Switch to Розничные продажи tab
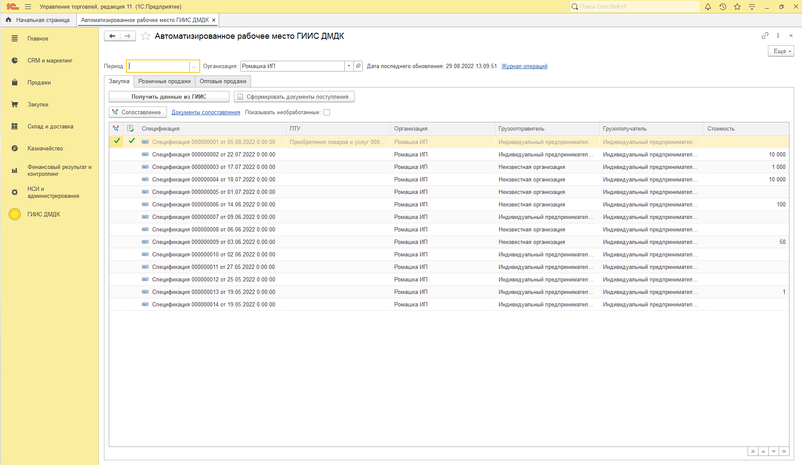 pyautogui.click(x=164, y=81)
